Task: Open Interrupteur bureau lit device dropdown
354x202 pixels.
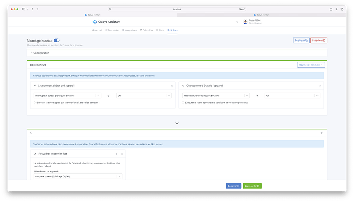Action: pyautogui.click(x=216, y=96)
